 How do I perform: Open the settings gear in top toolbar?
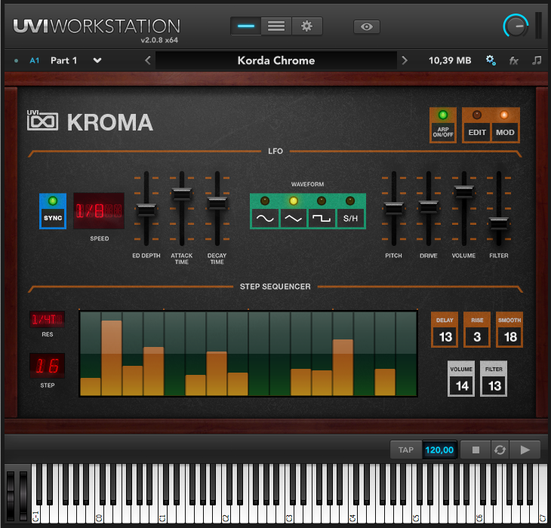[x=306, y=26]
